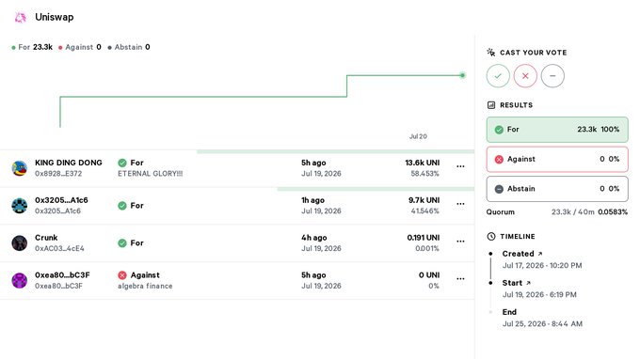This screenshot has height=359, width=640.
Task: Open Crunk voter avatar
Action: pyautogui.click(x=19, y=242)
